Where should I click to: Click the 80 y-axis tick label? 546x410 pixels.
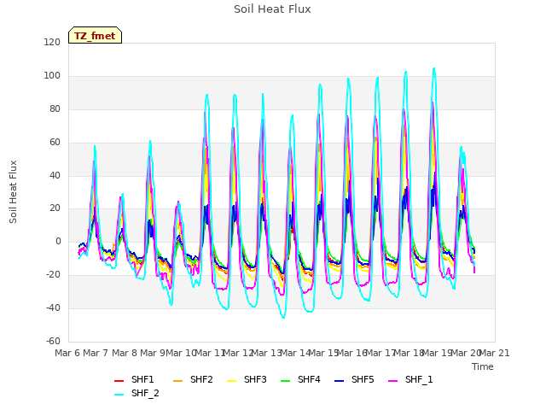point(55,109)
